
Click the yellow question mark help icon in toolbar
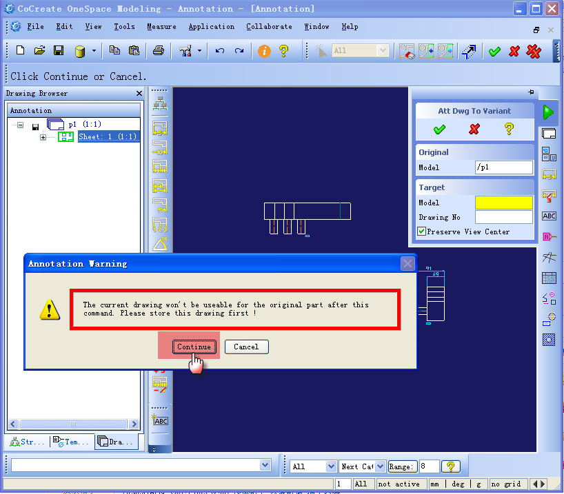284,51
